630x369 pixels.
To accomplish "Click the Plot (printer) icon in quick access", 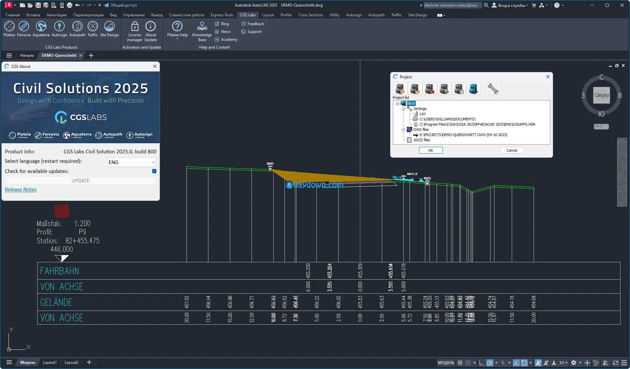I will (69, 5).
